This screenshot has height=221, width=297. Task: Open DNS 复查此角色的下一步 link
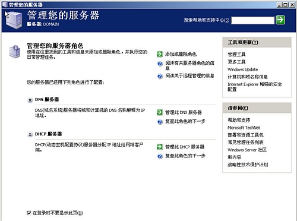[185, 121]
